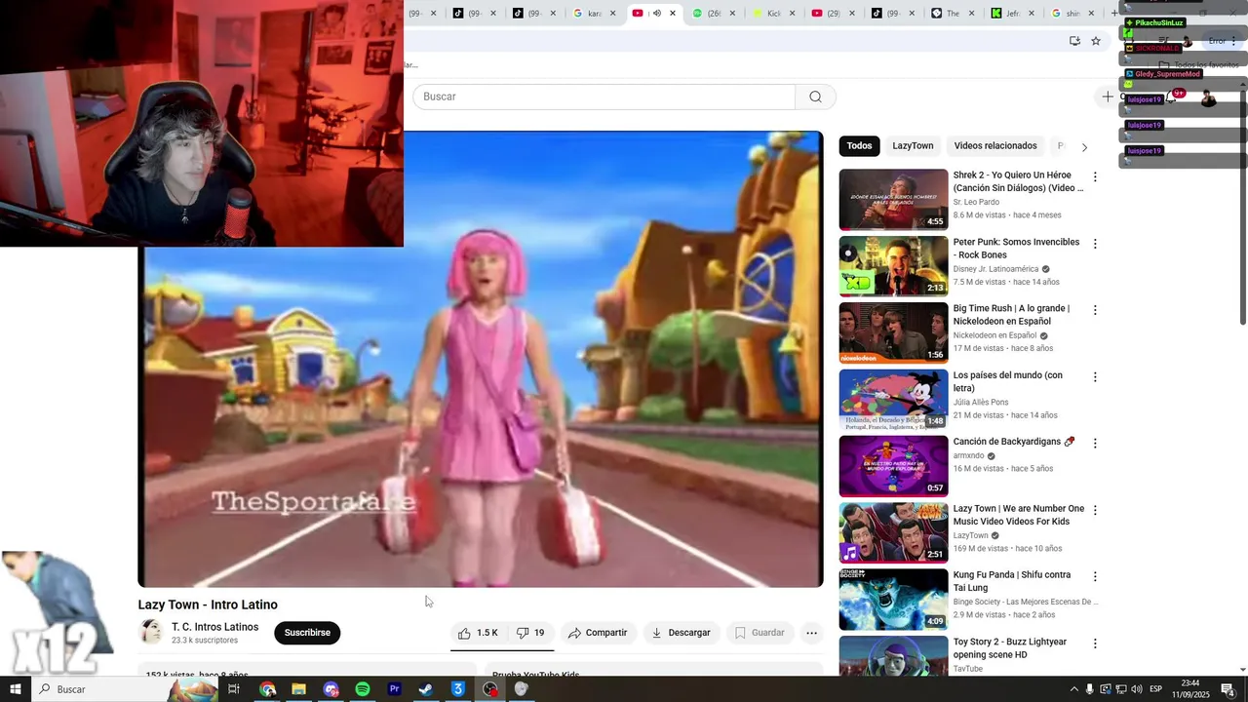Open options for Los países del mundo
Image resolution: width=1248 pixels, height=702 pixels.
(x=1095, y=377)
